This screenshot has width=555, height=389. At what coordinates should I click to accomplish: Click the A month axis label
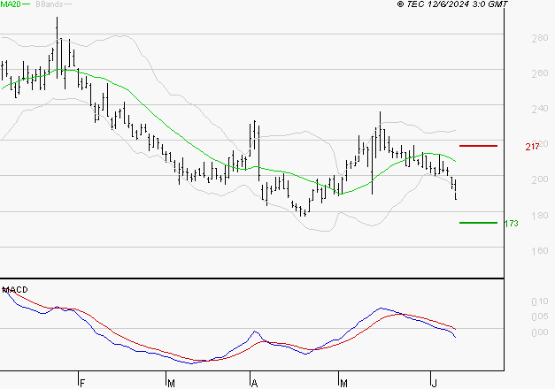(x=254, y=383)
